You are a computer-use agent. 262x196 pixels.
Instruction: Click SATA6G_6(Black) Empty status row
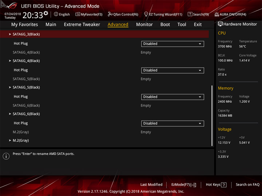tap(104, 105)
